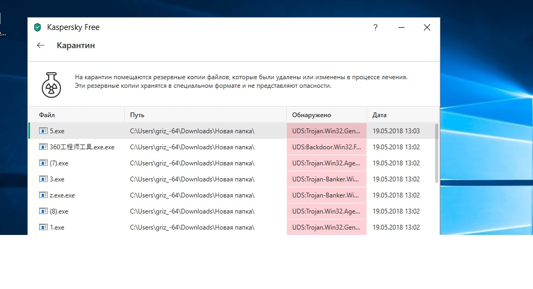Click the back arrow next to Карантин

point(41,45)
